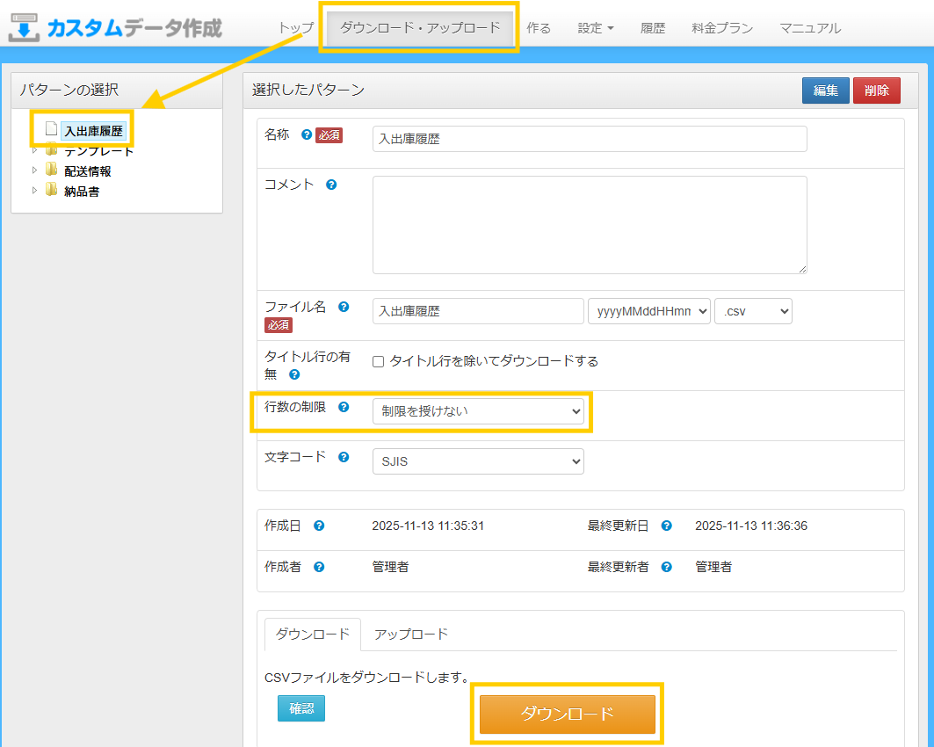
Task: Click the orange ダウンロード button
Action: pyautogui.click(x=567, y=714)
